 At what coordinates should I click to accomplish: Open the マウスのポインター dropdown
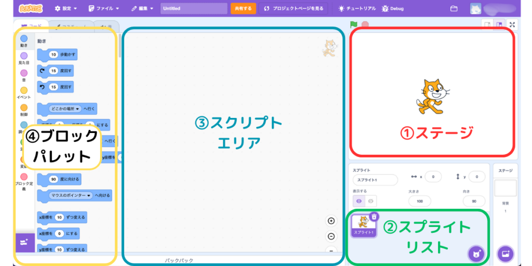coord(71,196)
